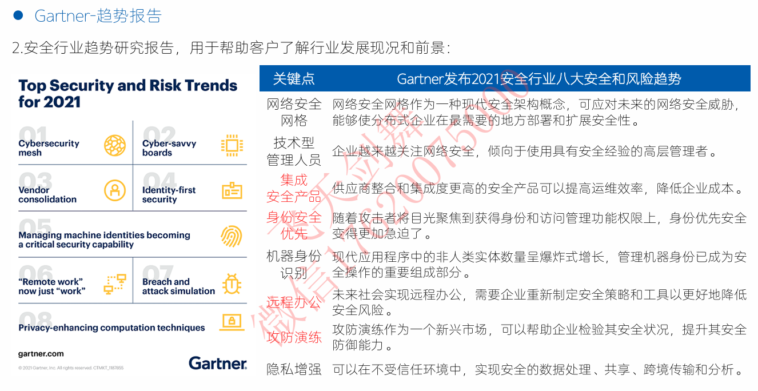758x391 pixels.
Task: Click the "Remote work" now just "work" label
Action: click(51, 286)
